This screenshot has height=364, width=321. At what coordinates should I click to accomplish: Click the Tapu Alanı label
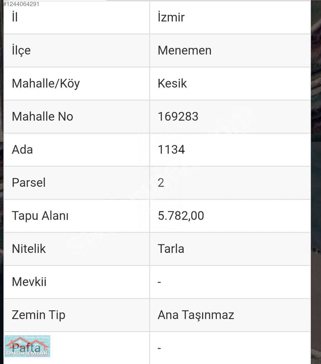40,216
